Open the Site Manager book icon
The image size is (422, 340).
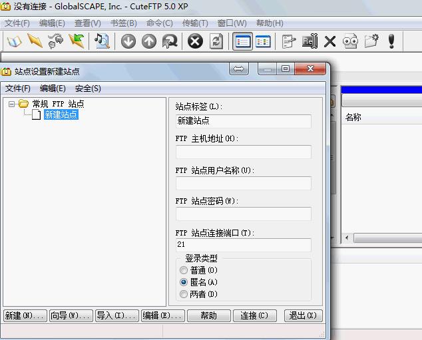click(x=14, y=41)
